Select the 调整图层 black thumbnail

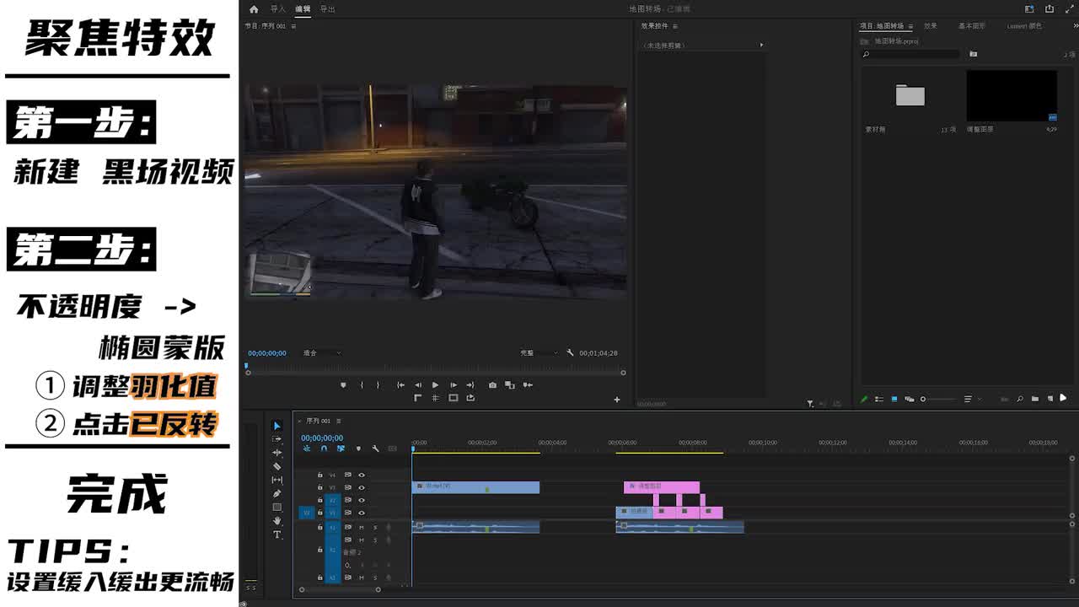point(1012,95)
